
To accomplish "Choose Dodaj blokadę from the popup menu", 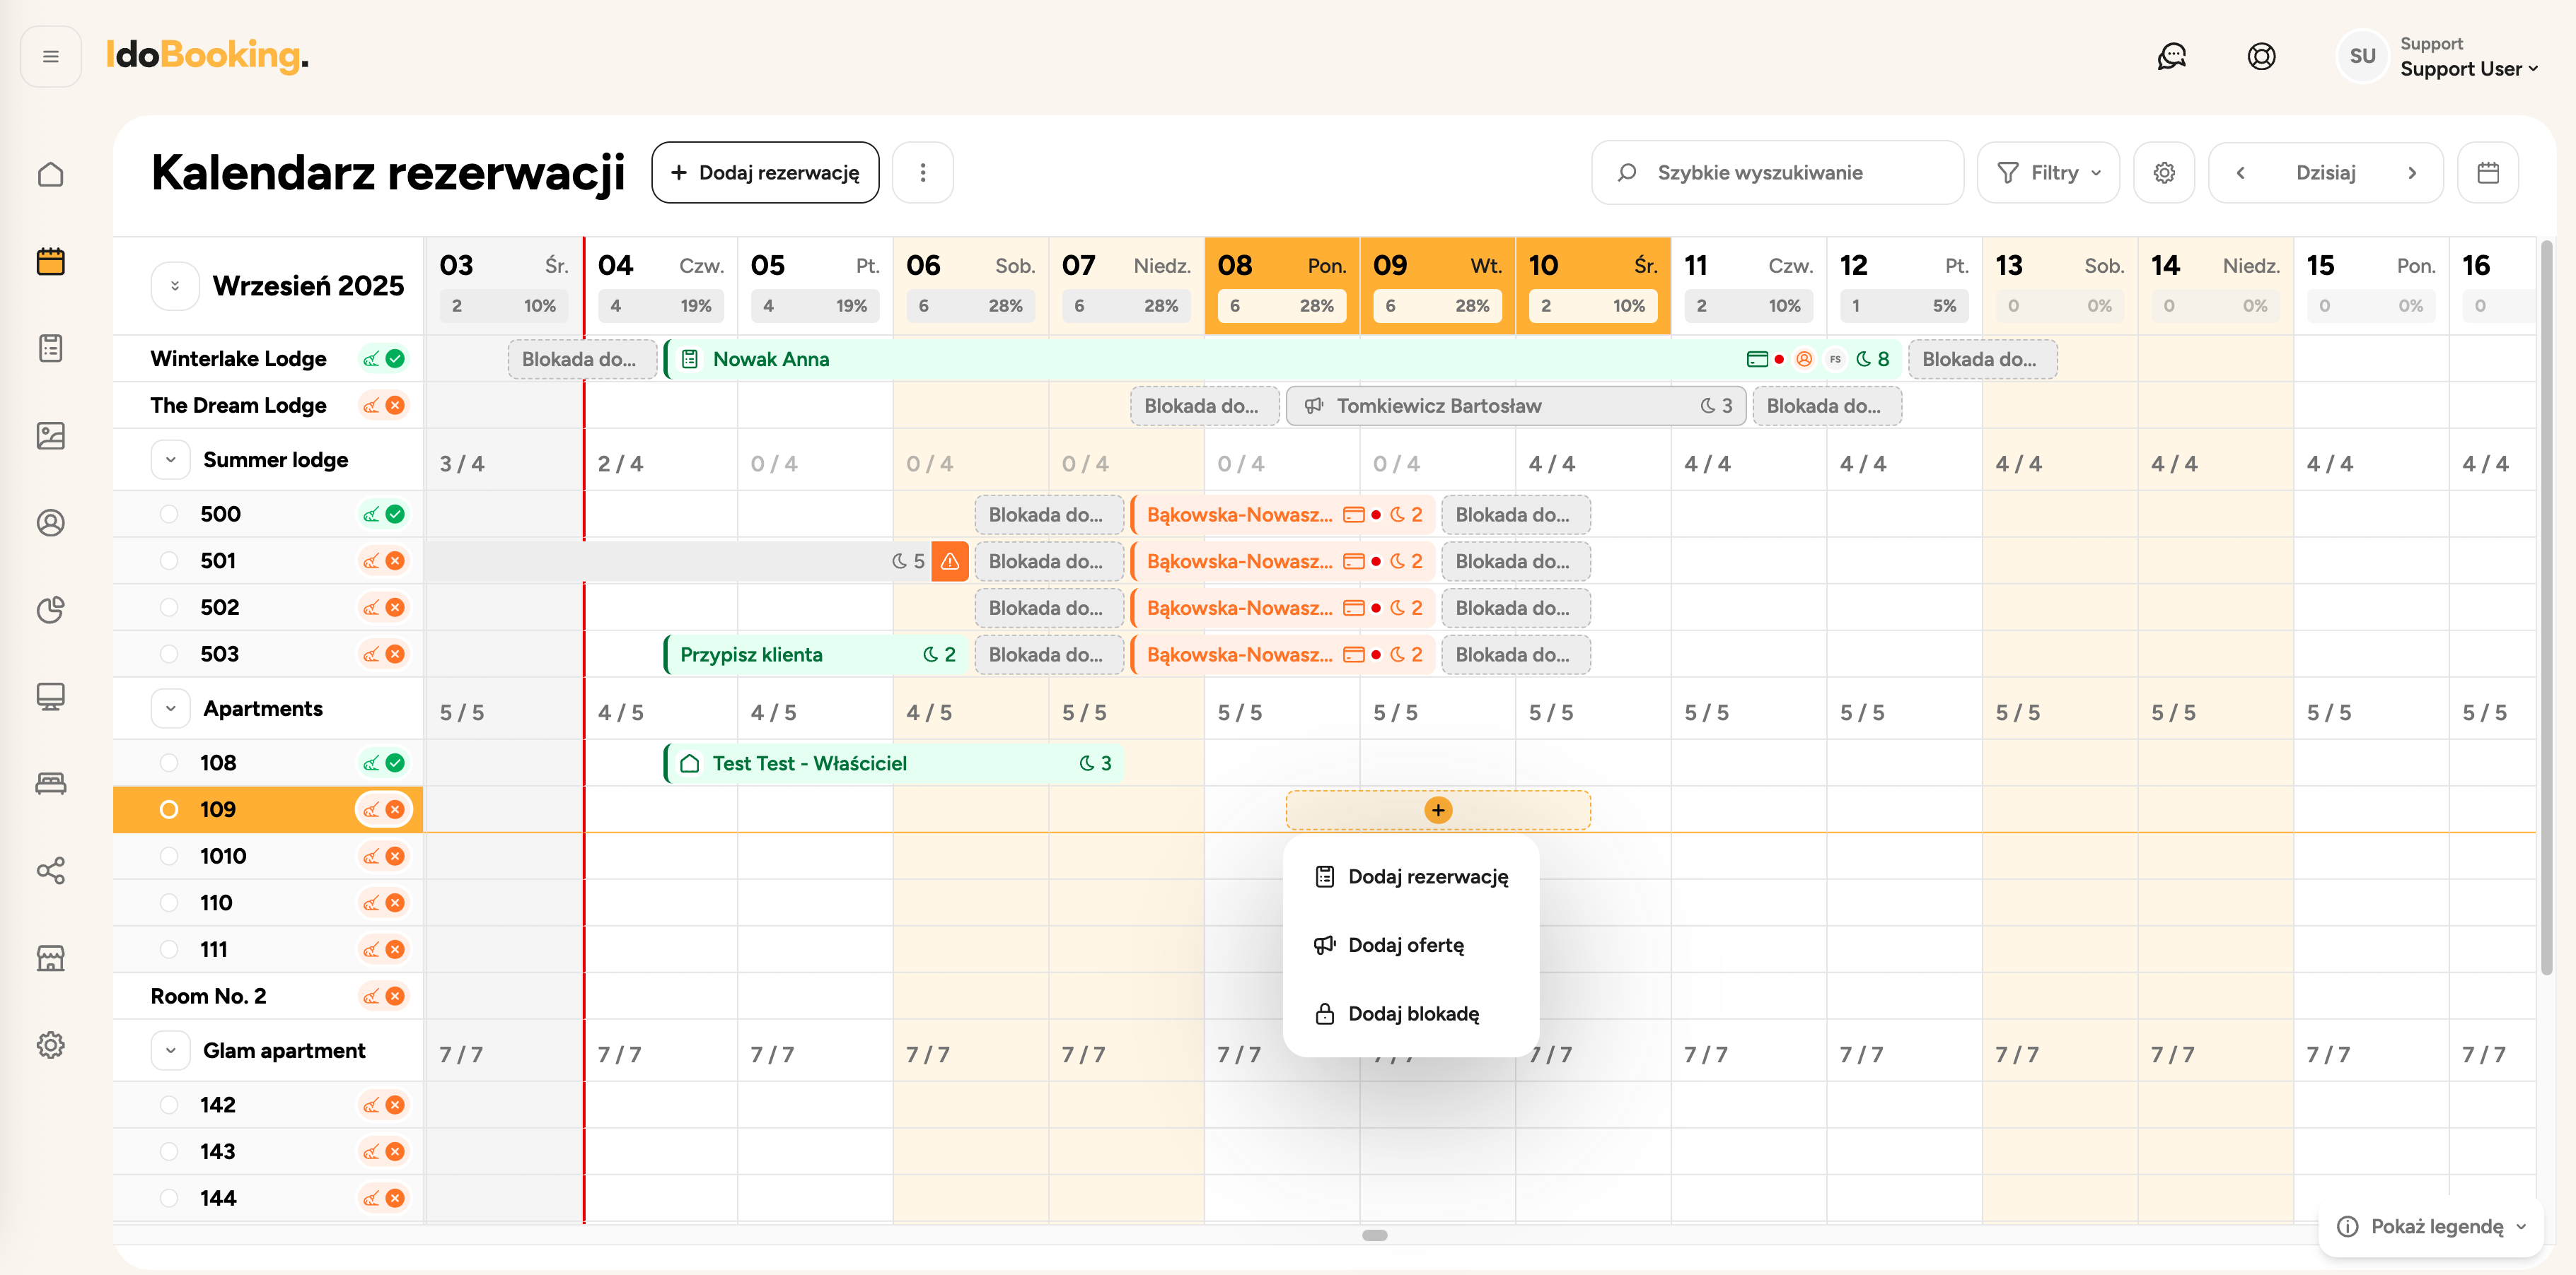I will (x=1412, y=1014).
